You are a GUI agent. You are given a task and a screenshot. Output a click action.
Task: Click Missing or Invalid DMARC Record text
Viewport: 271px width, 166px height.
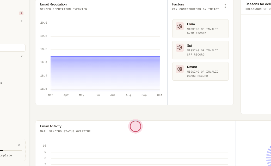(x=203, y=74)
